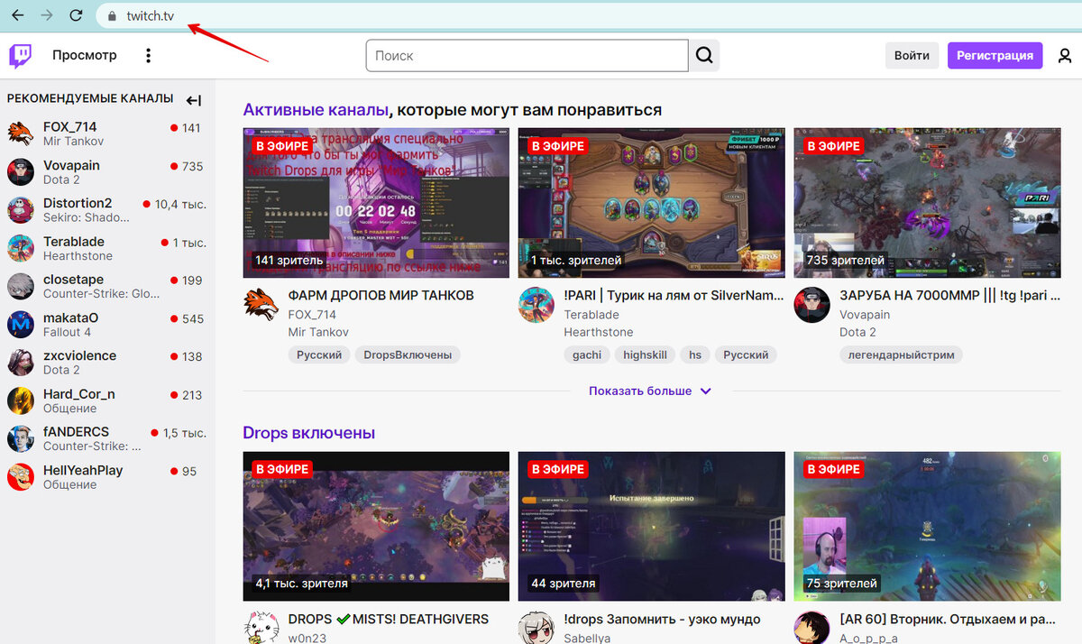Select Distortion2 channel name in sidebar

[78, 203]
